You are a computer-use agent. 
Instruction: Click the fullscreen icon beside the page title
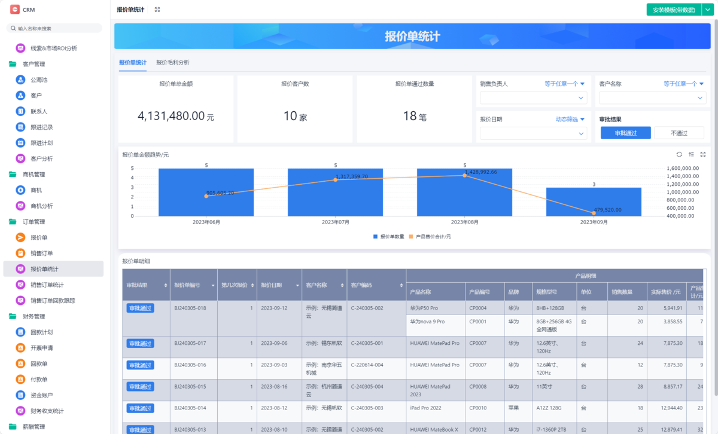(157, 10)
